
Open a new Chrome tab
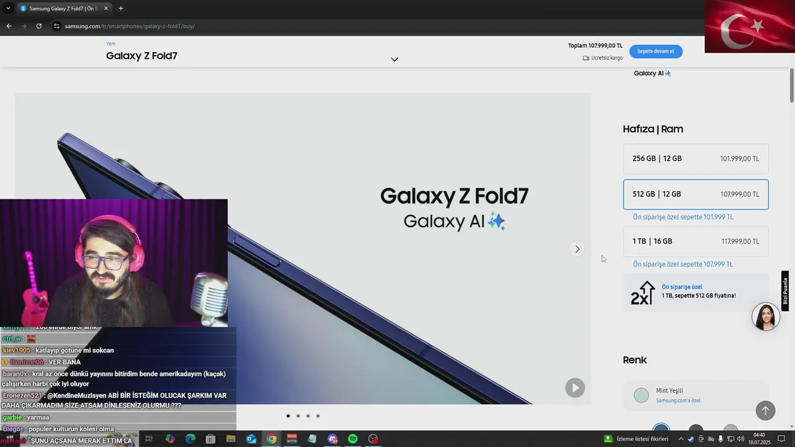[x=120, y=9]
